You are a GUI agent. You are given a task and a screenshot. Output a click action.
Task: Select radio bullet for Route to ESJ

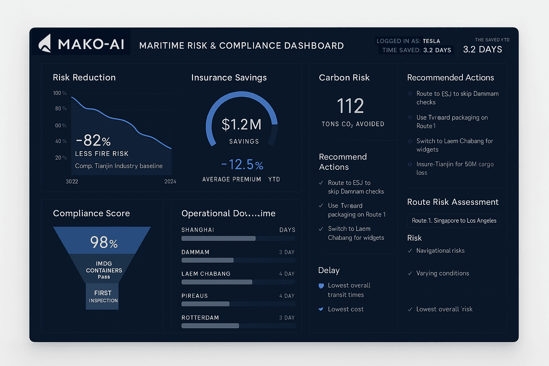tap(410, 94)
